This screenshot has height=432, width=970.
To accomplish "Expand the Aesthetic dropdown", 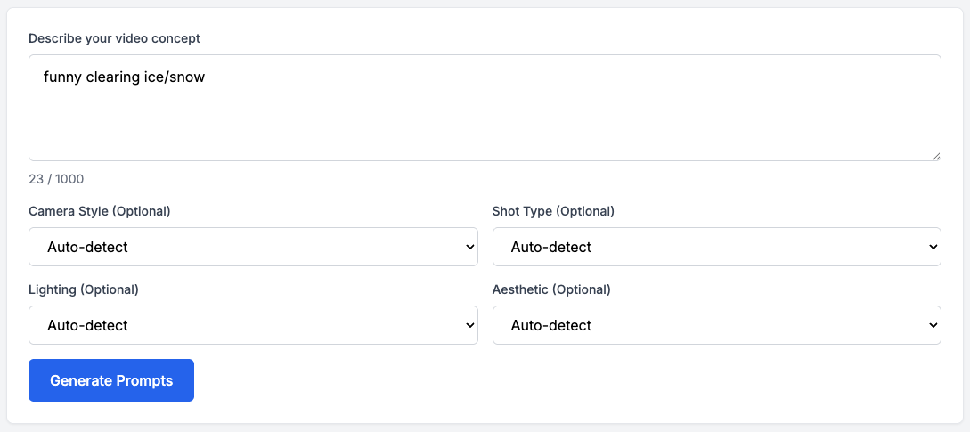I will pos(716,325).
